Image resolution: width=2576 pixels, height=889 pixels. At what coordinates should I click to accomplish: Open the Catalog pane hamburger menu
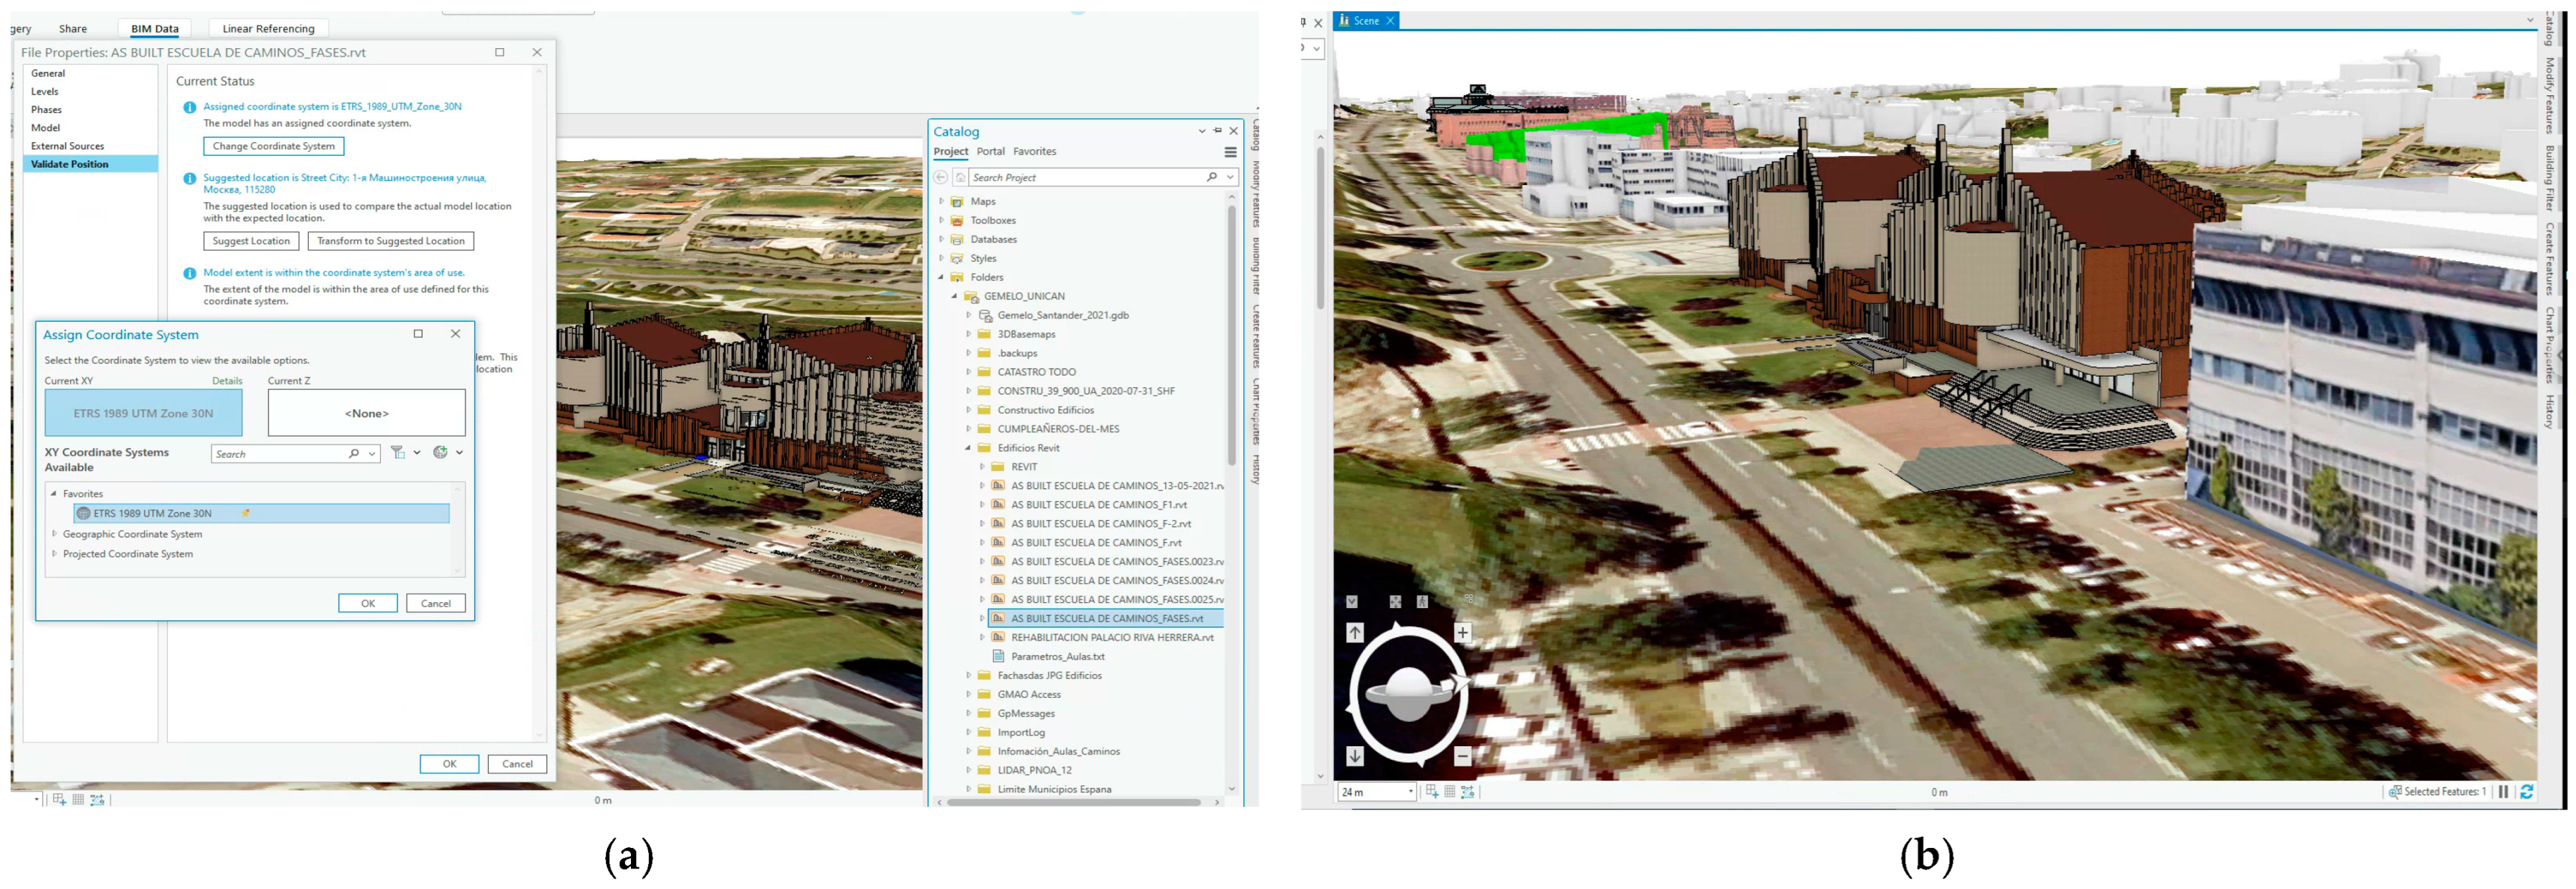1230,153
